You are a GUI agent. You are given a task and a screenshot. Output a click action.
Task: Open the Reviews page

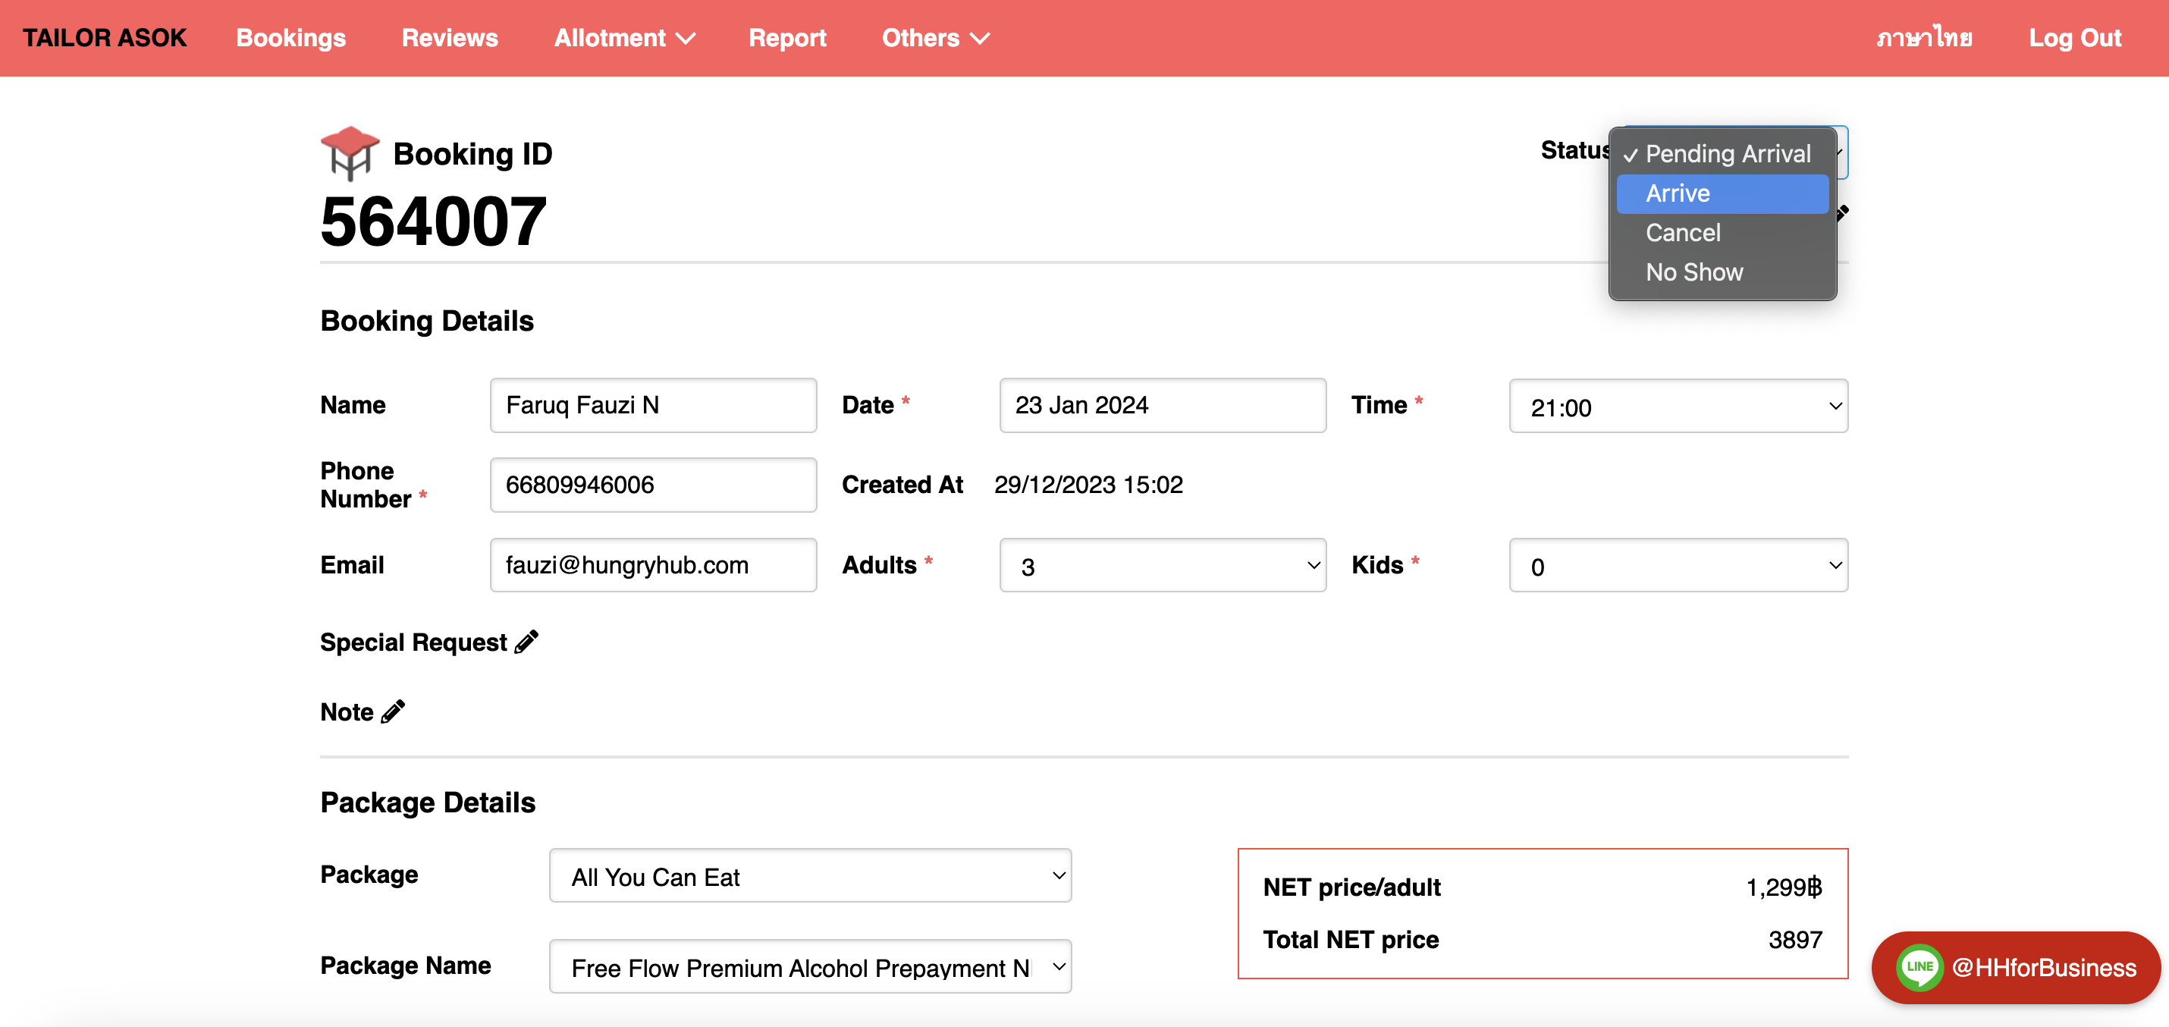point(450,39)
